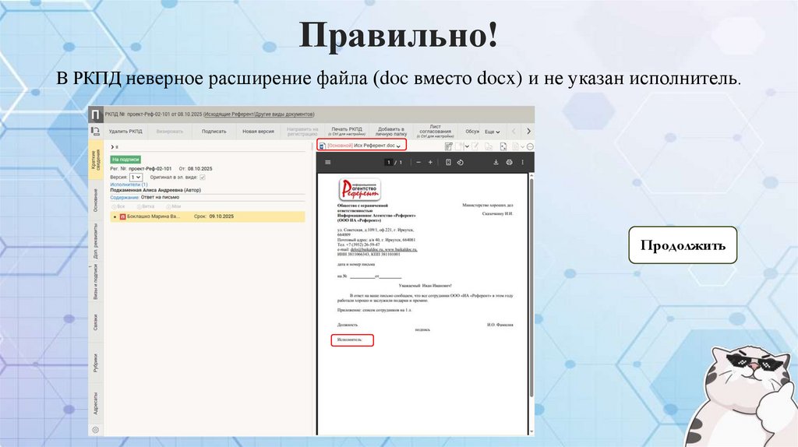Switch to the Основные tab
Image resolution: width=798 pixels, height=447 pixels.
[x=95, y=200]
